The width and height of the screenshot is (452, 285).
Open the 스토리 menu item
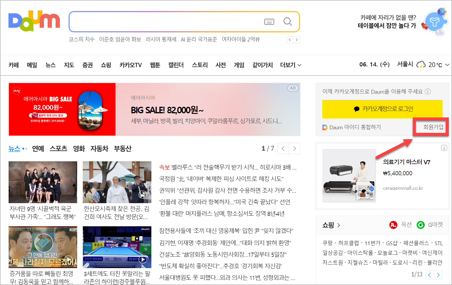[200, 65]
